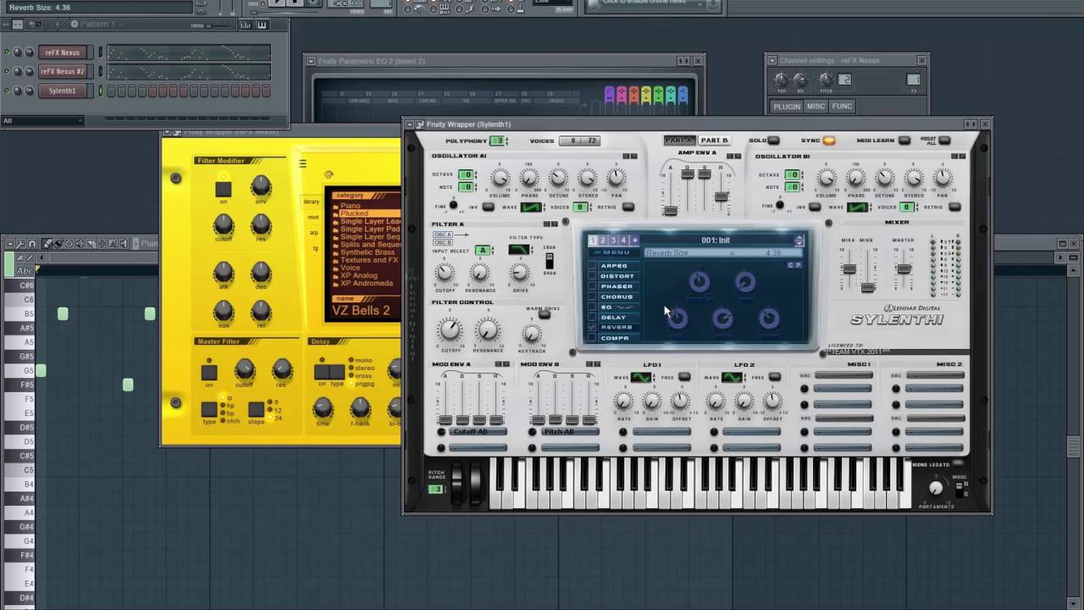Image resolution: width=1084 pixels, height=610 pixels.
Task: Click Nexus Filter Modifier atk knob
Action: tap(224, 272)
